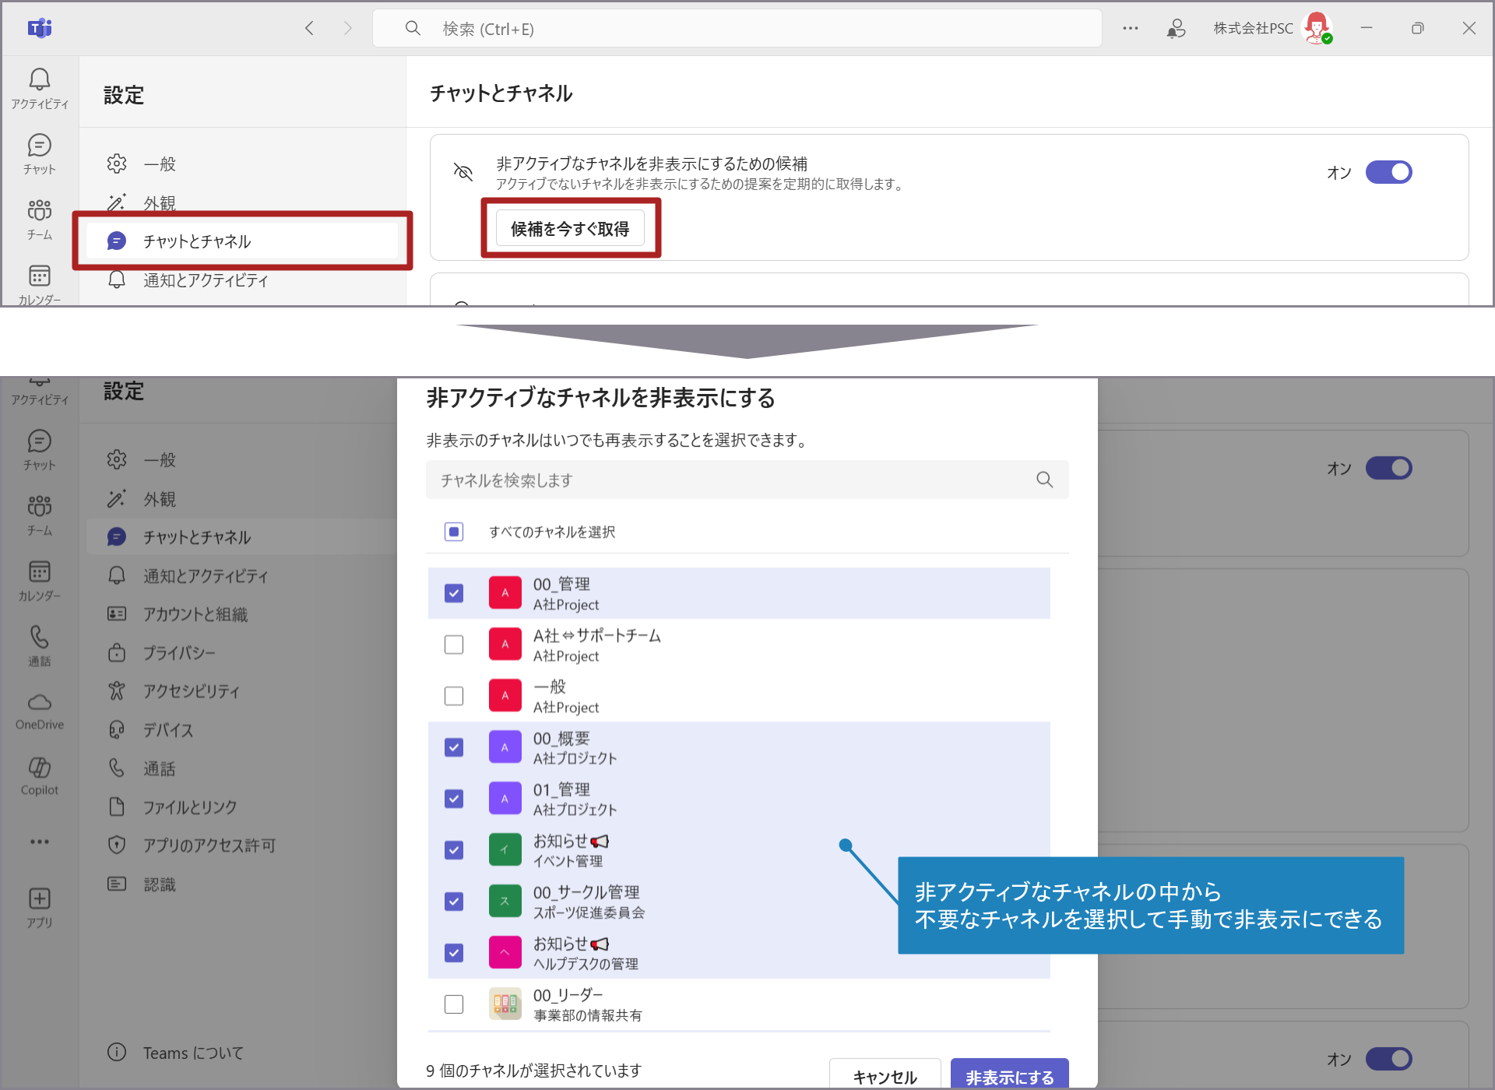Open Calendar in the top window sidebar
1495x1090 pixels.
40,283
